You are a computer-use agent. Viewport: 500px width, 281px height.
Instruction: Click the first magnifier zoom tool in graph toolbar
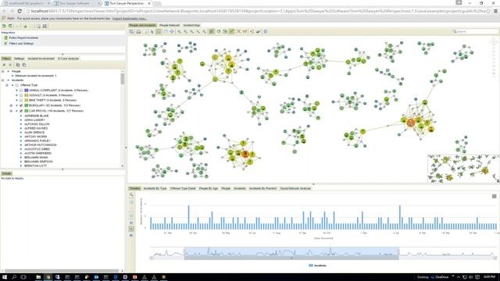click(179, 31)
